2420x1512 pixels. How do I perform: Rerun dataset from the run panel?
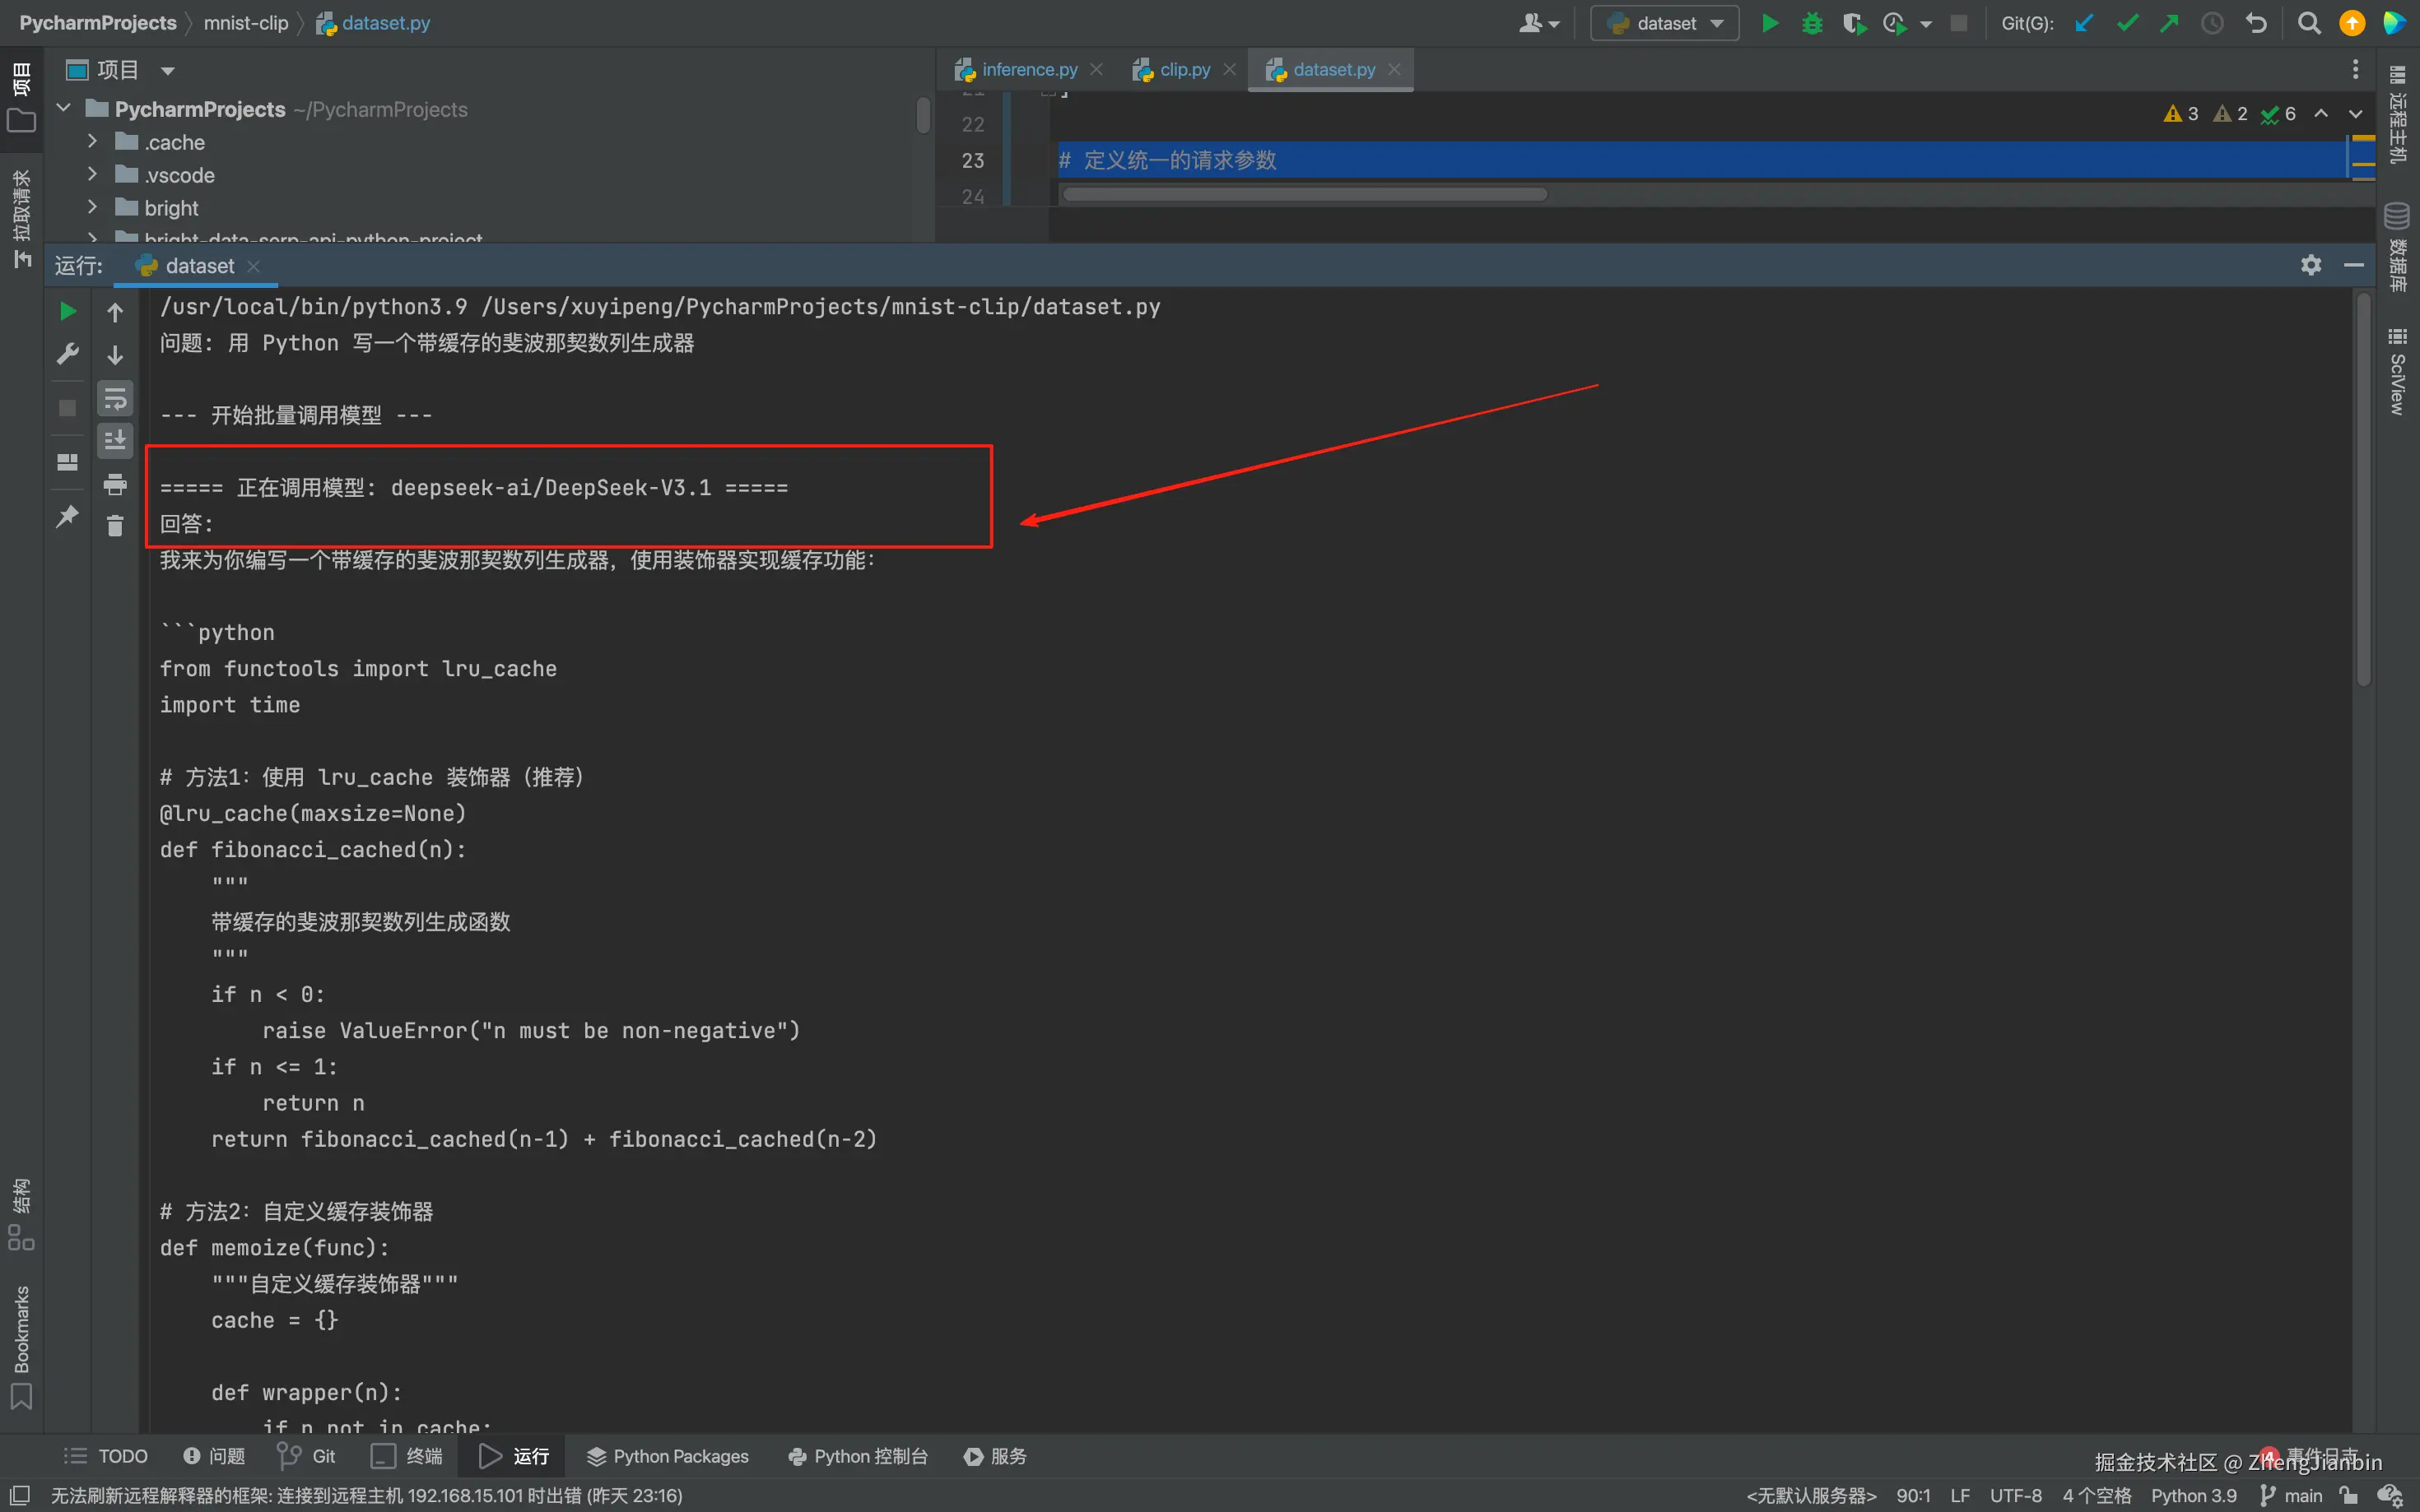[67, 312]
